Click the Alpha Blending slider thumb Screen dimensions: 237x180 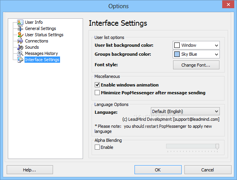tap(217, 146)
